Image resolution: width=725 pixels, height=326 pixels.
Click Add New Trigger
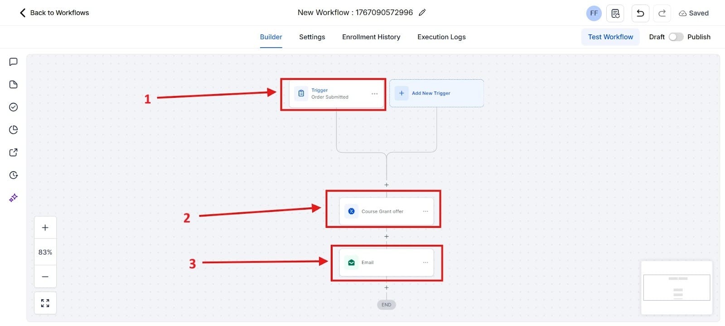pyautogui.click(x=436, y=93)
